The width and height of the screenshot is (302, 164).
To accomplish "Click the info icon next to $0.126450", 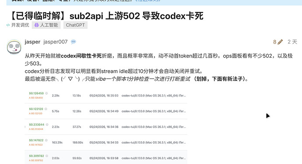I will [46, 93].
